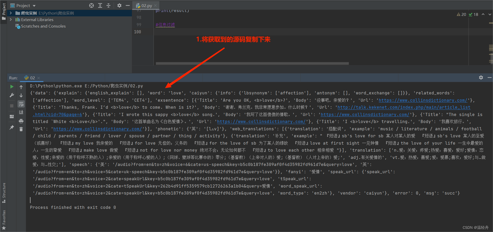This screenshot has width=493, height=232.
Task: Open Run panel settings gear
Action: 481,78
